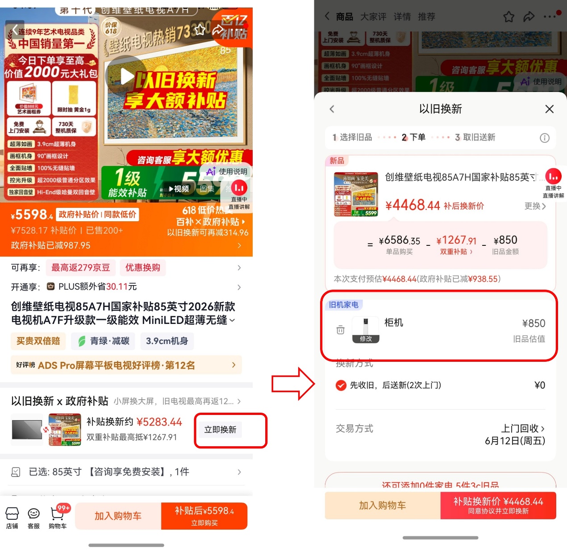Favorite the product with the left-page star icon
The height and width of the screenshot is (551, 567).
[200, 30]
